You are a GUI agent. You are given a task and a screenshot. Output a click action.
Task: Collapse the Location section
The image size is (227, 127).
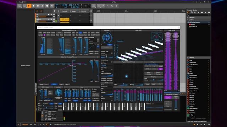click(188, 20)
